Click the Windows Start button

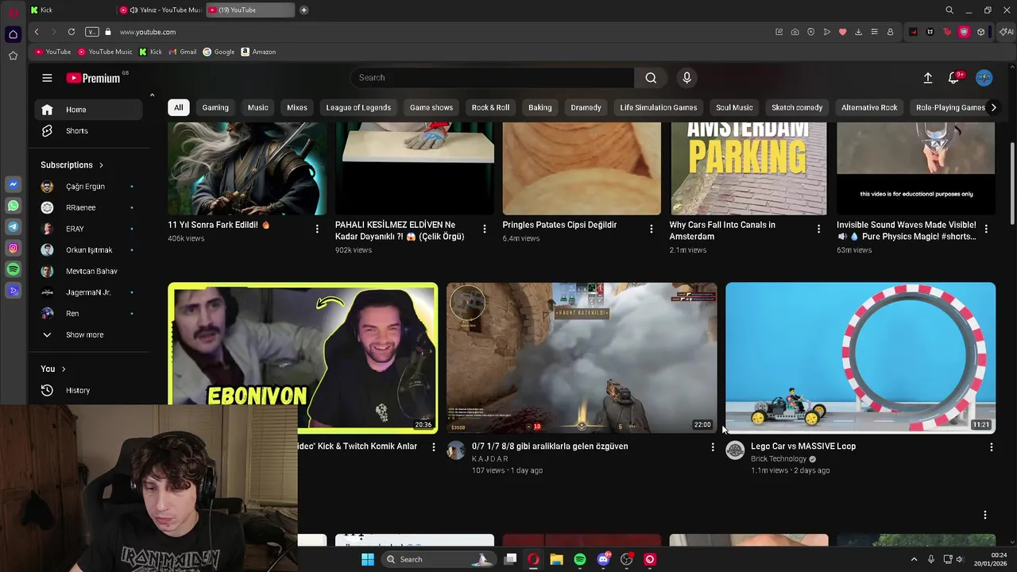point(367,559)
